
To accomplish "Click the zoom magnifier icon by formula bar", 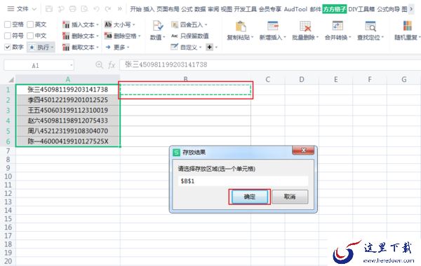I will point(99,65).
